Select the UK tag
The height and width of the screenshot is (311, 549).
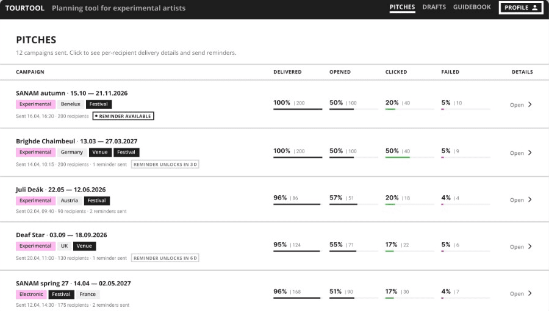(65, 246)
